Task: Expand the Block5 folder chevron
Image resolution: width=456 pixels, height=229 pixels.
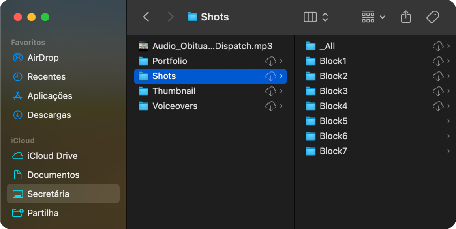Action: click(448, 121)
